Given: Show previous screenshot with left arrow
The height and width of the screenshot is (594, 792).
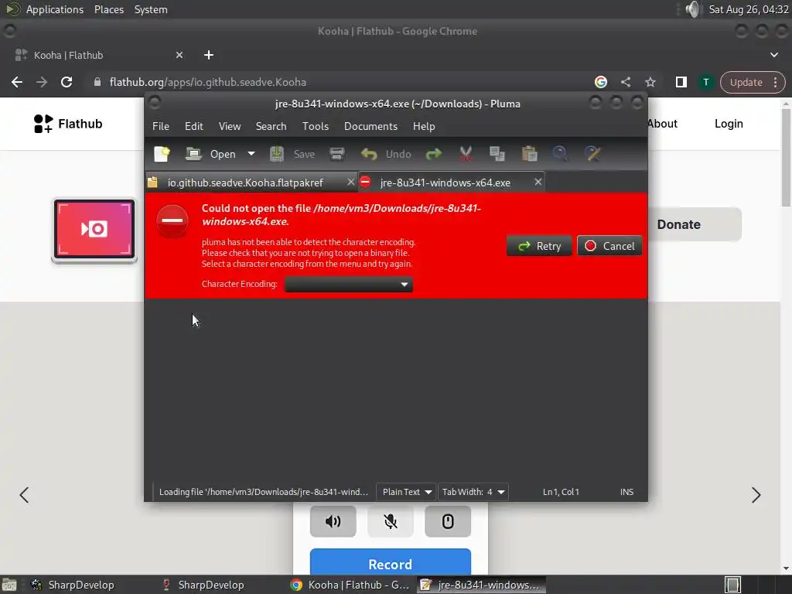Looking at the screenshot, I should pyautogui.click(x=24, y=495).
